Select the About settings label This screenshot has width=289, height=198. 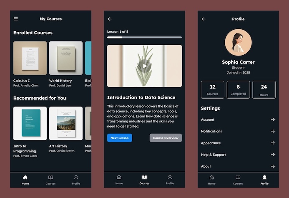[206, 166]
